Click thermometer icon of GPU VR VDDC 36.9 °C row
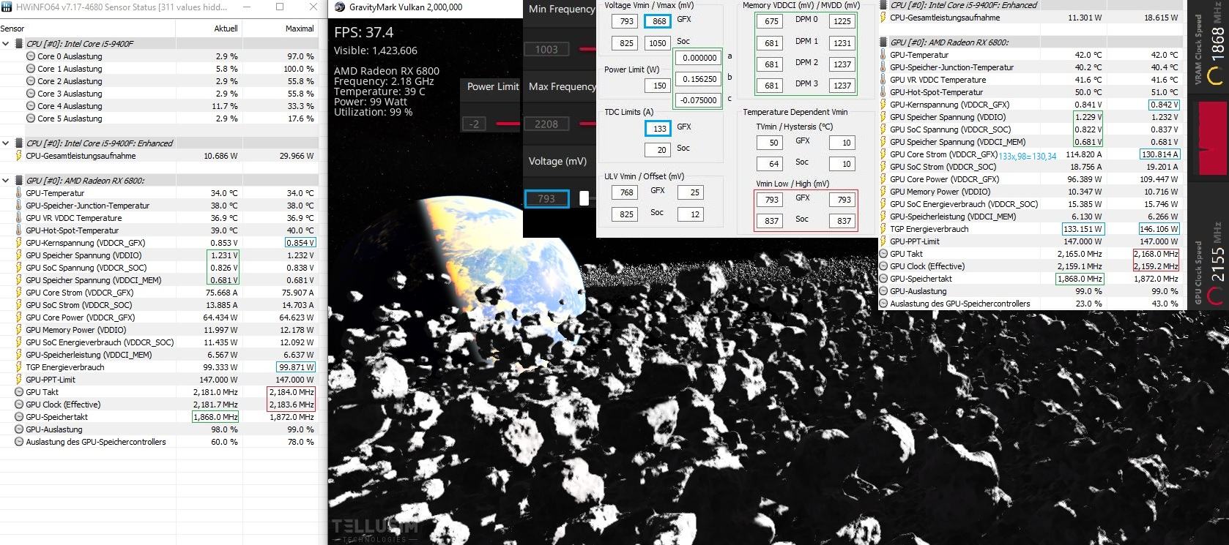 point(19,218)
